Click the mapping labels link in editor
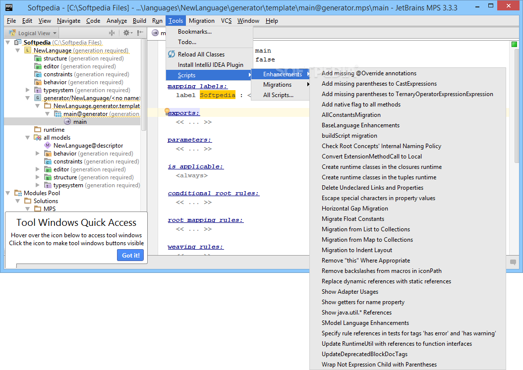 click(x=197, y=86)
